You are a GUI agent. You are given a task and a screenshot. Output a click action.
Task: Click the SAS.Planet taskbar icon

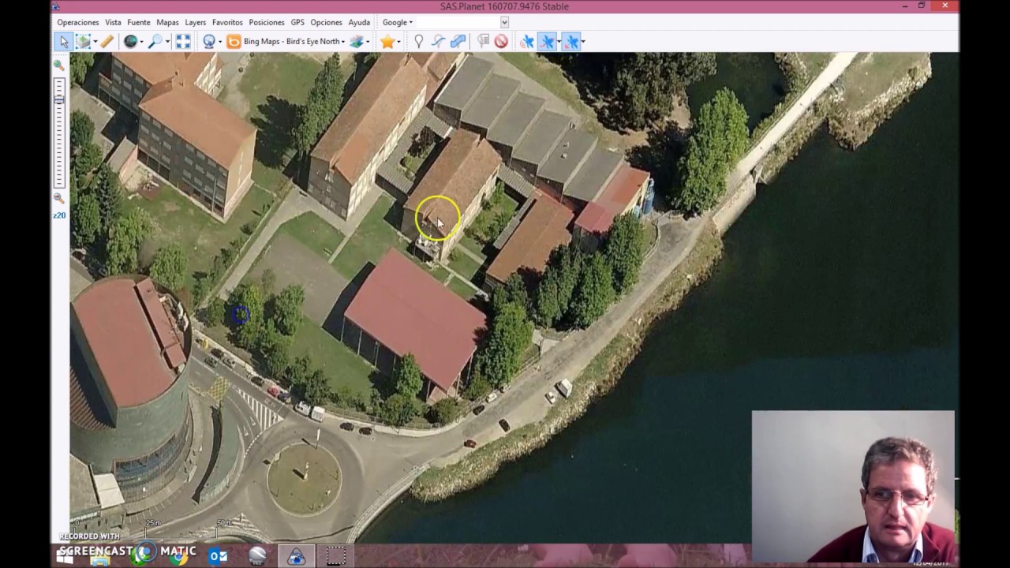[296, 556]
